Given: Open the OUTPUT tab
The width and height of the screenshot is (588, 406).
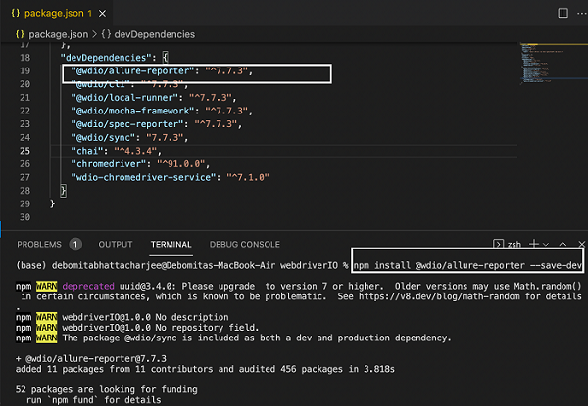Looking at the screenshot, I should point(116,244).
